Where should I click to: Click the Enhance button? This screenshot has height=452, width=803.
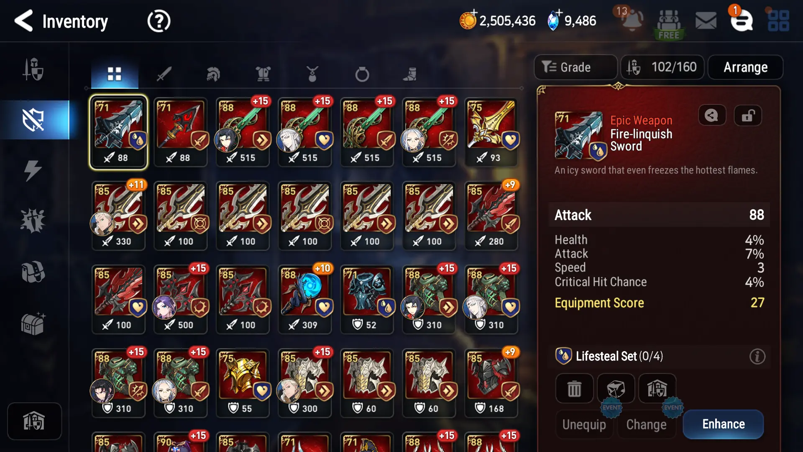723,424
